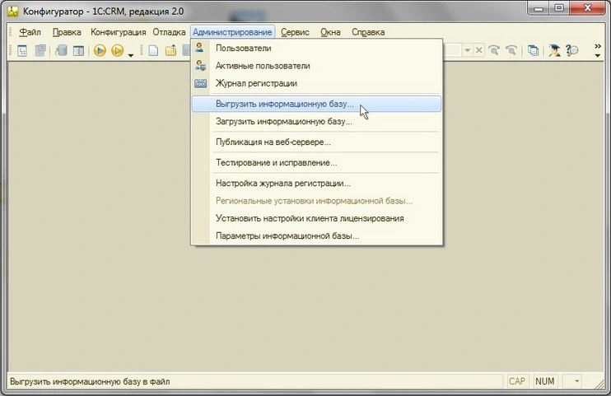Open the syntax assistant graduate icon
The width and height of the screenshot is (611, 396).
555,51
